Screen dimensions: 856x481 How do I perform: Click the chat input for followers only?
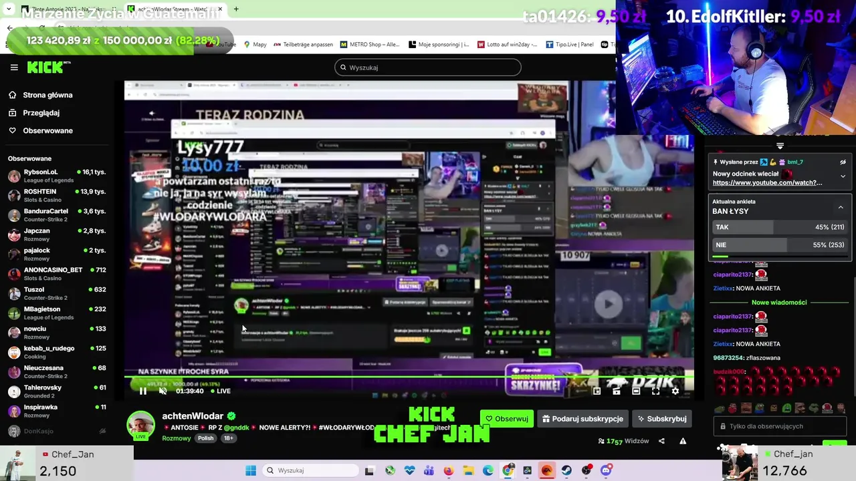click(780, 426)
